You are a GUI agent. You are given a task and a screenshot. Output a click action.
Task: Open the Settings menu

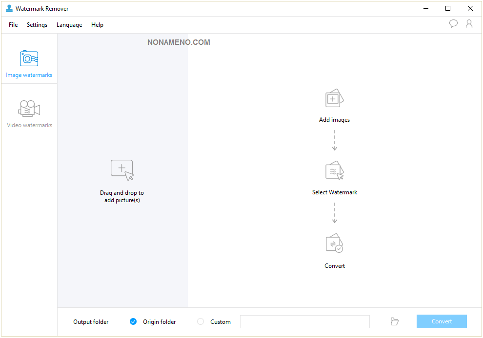[x=37, y=25]
